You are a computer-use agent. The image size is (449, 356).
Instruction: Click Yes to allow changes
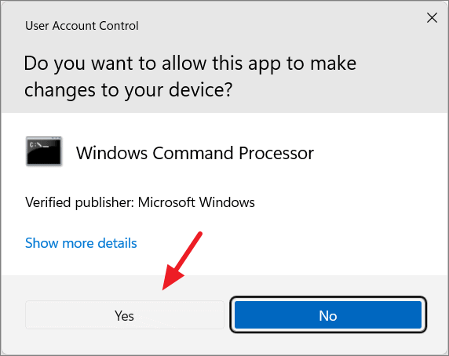point(125,315)
